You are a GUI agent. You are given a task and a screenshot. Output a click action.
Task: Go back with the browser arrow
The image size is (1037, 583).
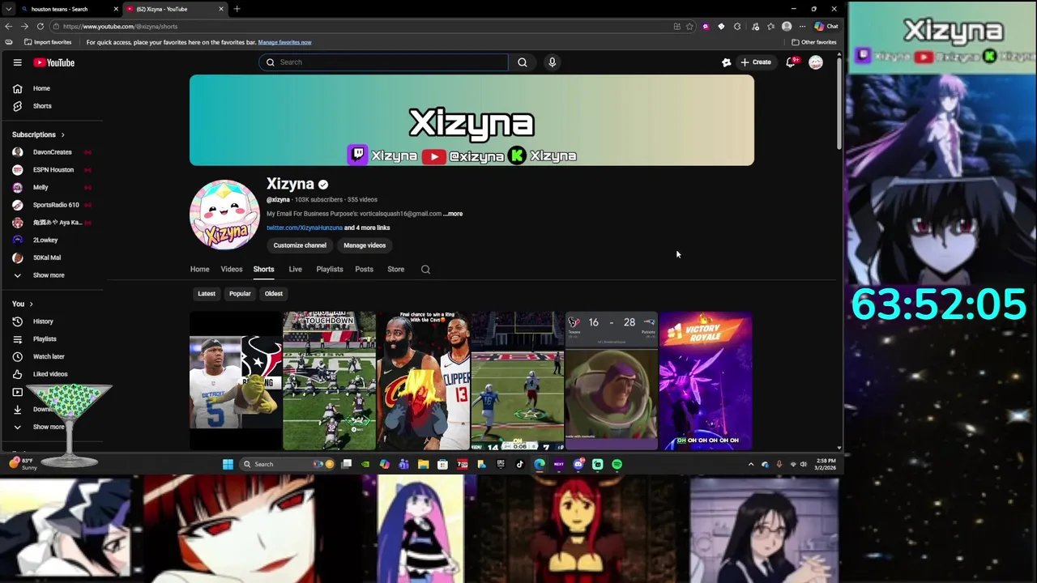8,26
